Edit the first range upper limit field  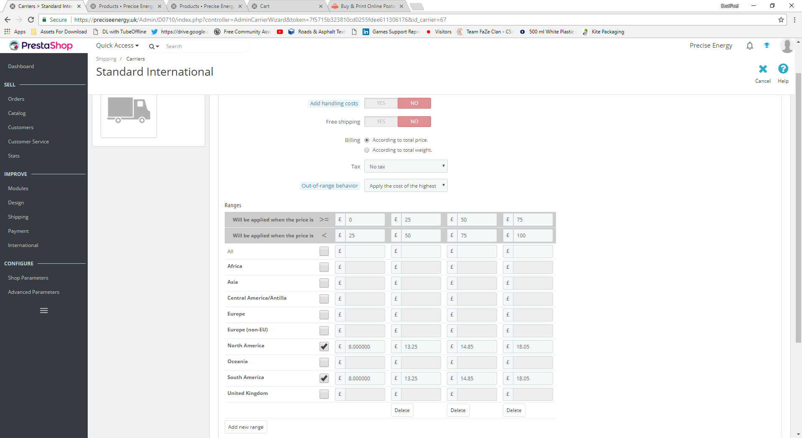coord(365,235)
